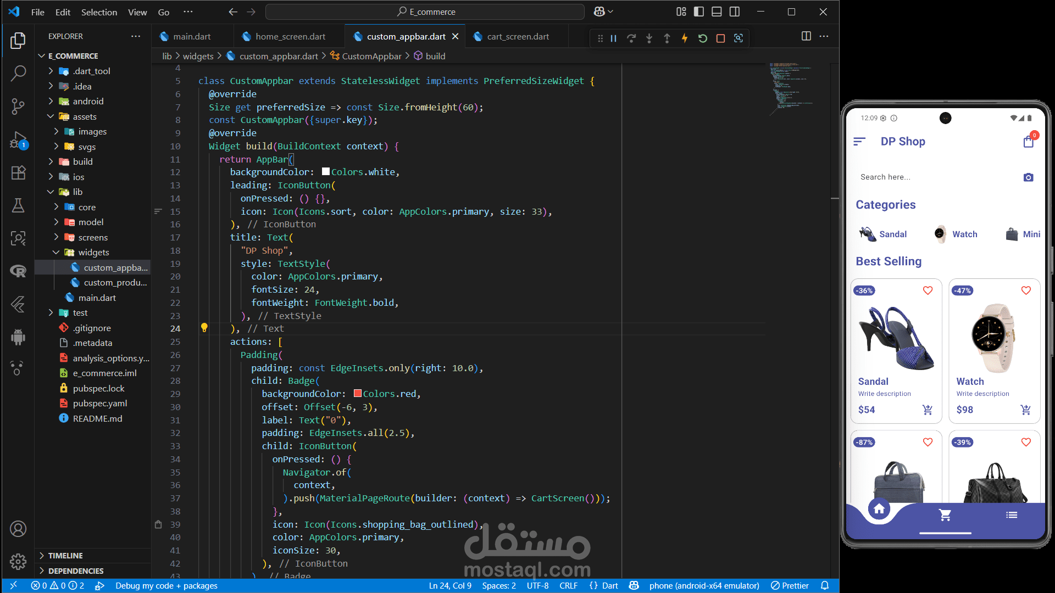Viewport: 1055px width, 593px height.
Task: Switch to the main.dart tab
Action: point(192,36)
